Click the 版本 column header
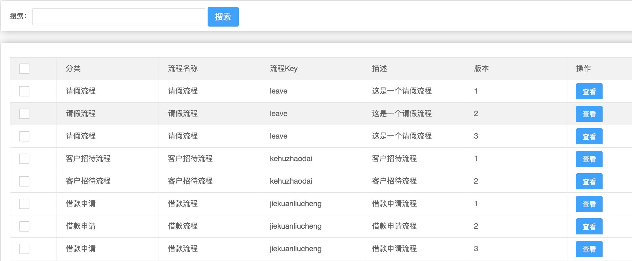Image resolution: width=632 pixels, height=261 pixels. (x=481, y=68)
